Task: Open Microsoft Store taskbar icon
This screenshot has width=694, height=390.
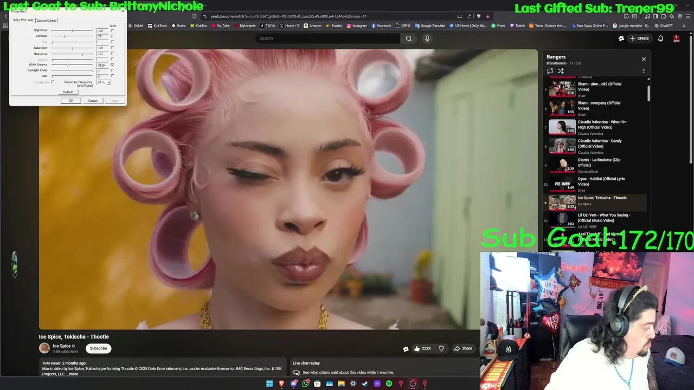Action: (317, 383)
